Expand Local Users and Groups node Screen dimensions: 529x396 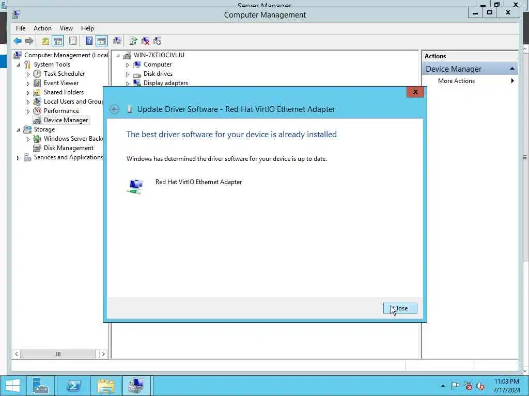coord(28,102)
